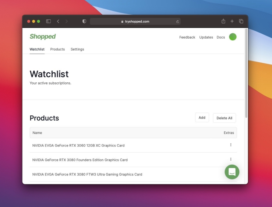272x207 pixels.
Task: Click the Delete All button
Action: point(224,118)
